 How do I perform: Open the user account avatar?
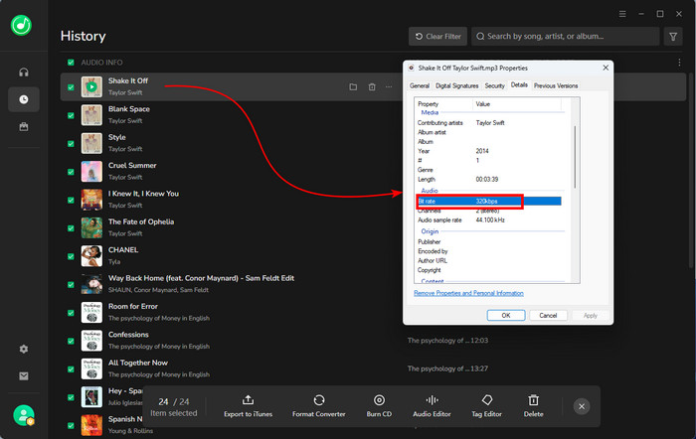pos(24,415)
